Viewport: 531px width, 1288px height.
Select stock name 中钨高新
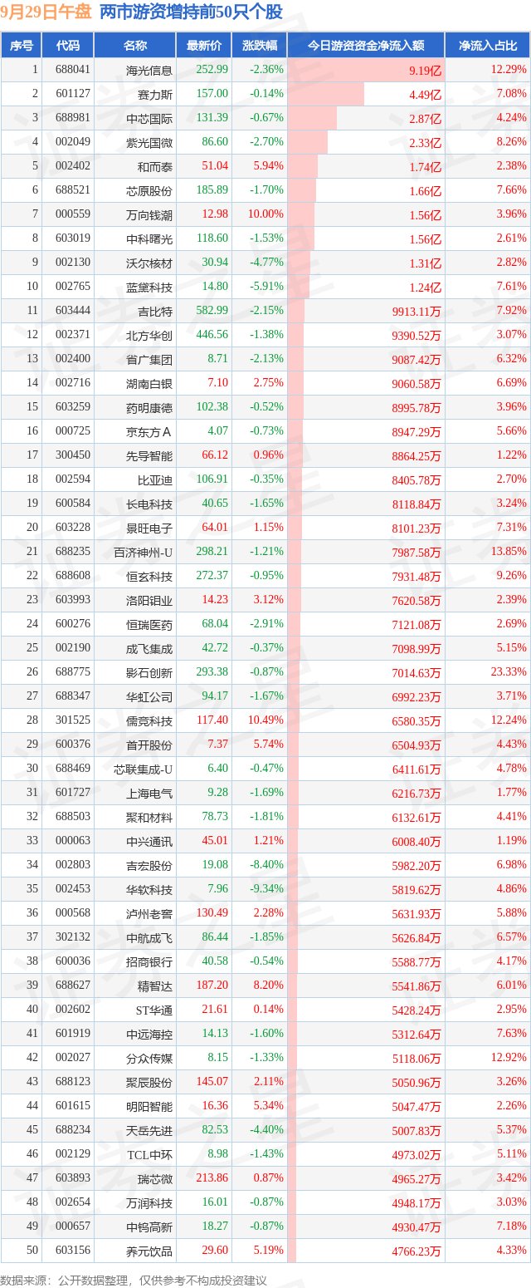[x=149, y=1227]
